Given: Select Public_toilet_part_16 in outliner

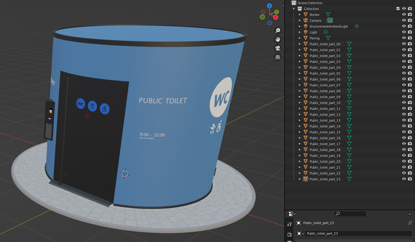Looking at the screenshot, I should tap(325, 138).
